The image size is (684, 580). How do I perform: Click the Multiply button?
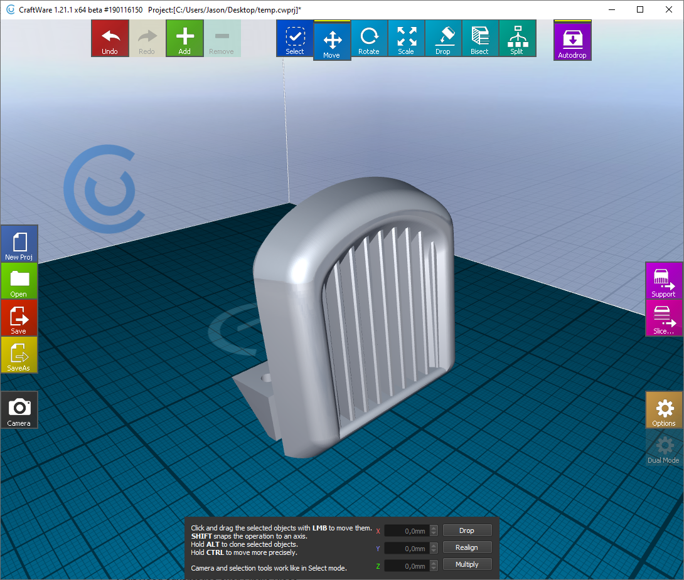point(467,564)
